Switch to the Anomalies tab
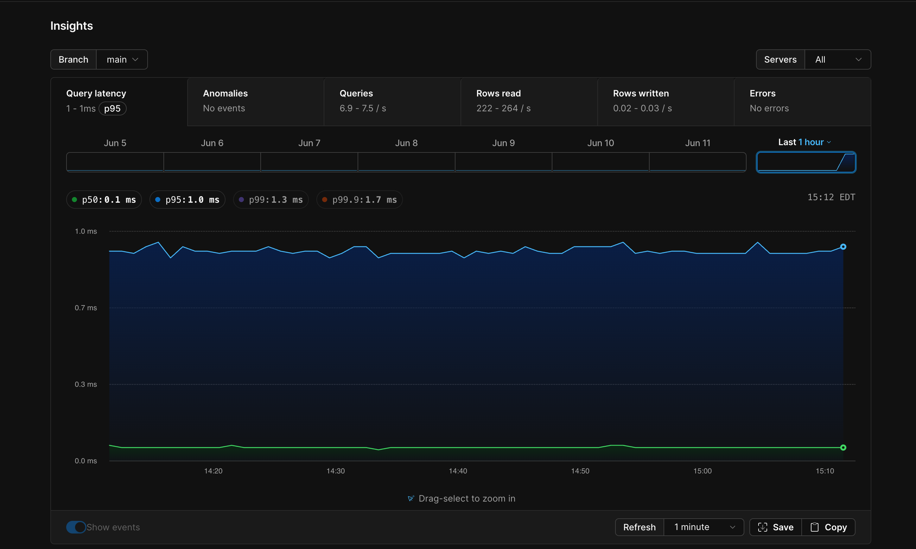 [256, 102]
